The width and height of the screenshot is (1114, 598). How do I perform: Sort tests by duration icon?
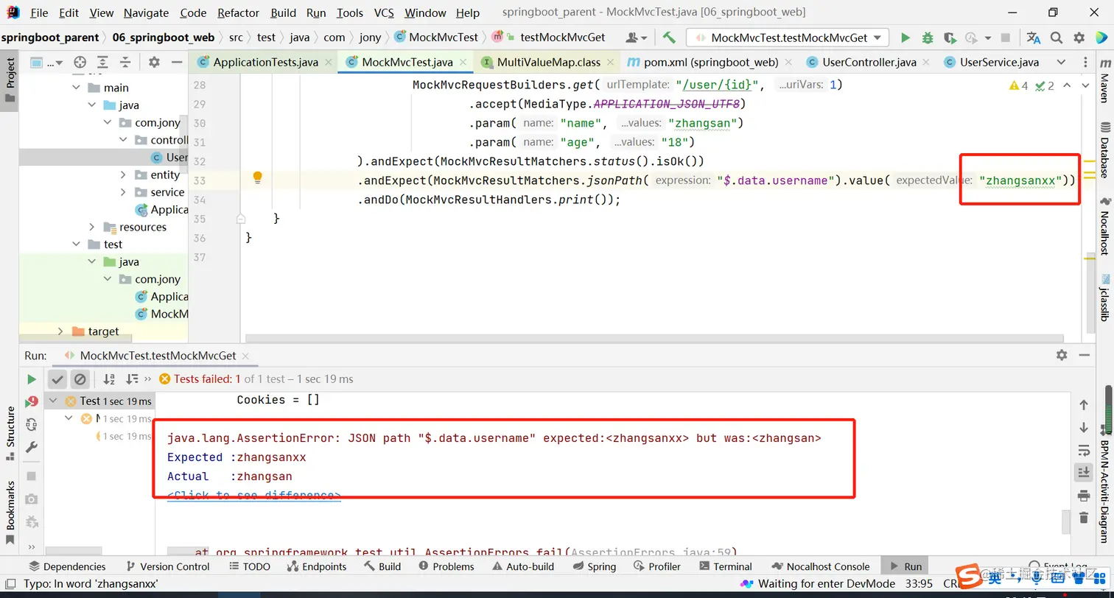click(x=132, y=379)
